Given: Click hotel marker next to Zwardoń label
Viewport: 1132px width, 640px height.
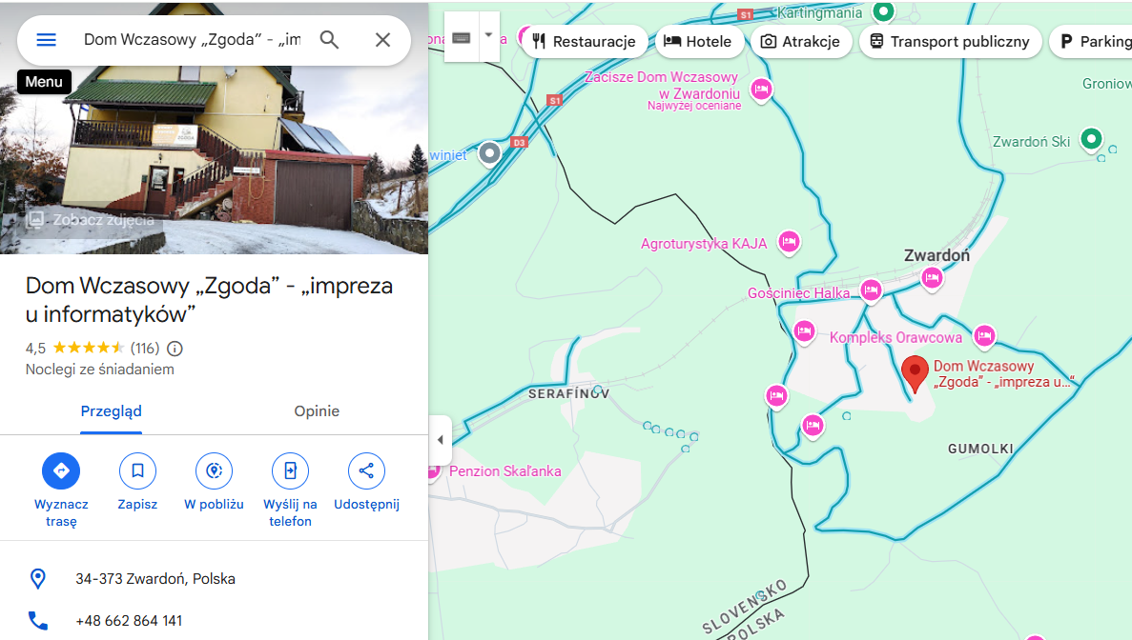Looking at the screenshot, I should [932, 277].
